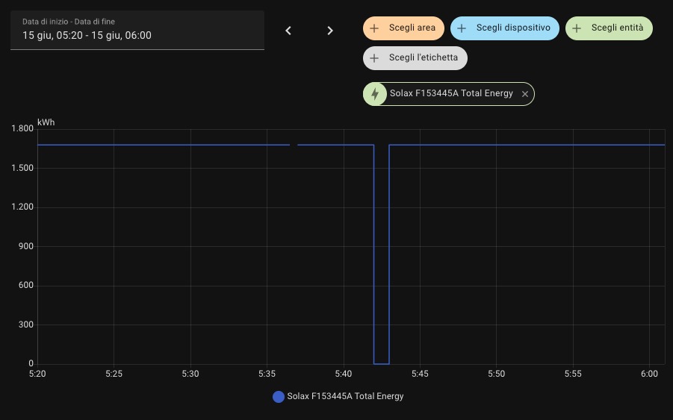
Task: Open the Scegli dispositivo picker
Action: 505,28
